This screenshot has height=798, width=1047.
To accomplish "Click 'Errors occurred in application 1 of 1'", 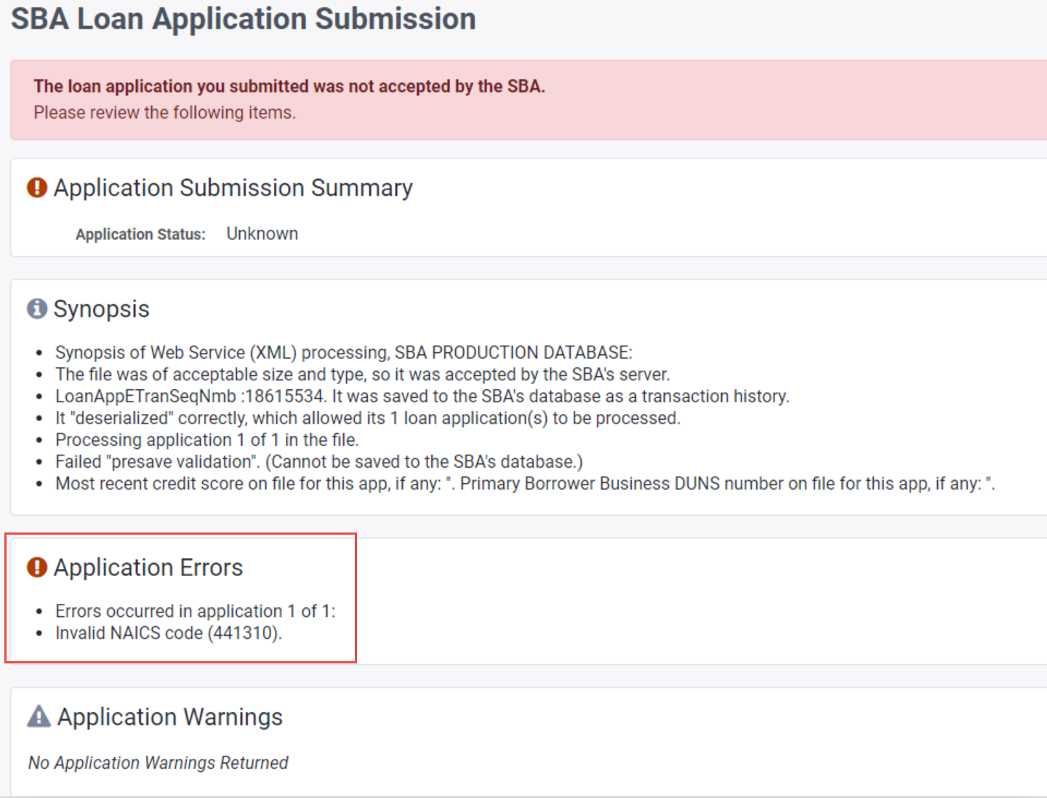I will point(195,611).
